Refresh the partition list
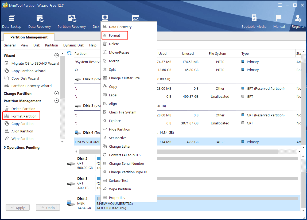Screen dimensions: 307x220 click(x=69, y=53)
